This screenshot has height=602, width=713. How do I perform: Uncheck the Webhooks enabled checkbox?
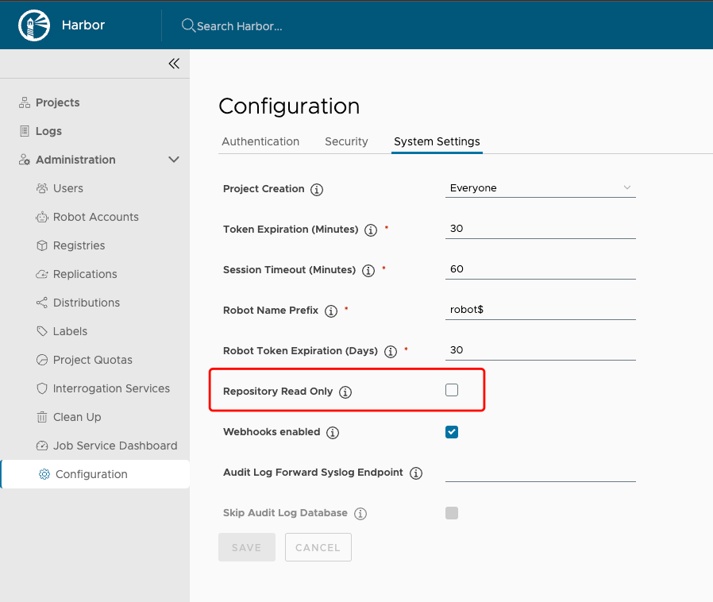[x=452, y=432]
